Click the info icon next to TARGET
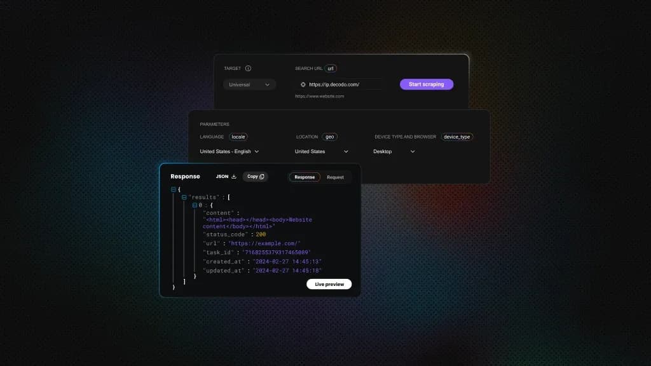Screen dimensions: 651x366 [248, 69]
